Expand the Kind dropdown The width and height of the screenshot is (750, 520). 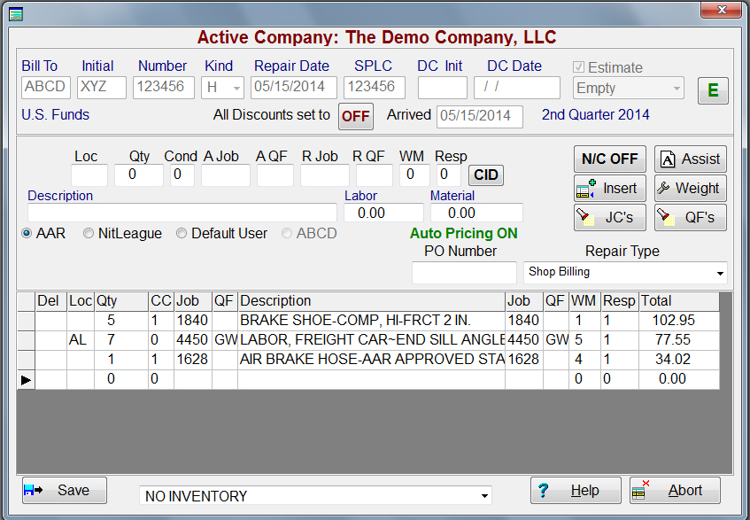pyautogui.click(x=236, y=89)
